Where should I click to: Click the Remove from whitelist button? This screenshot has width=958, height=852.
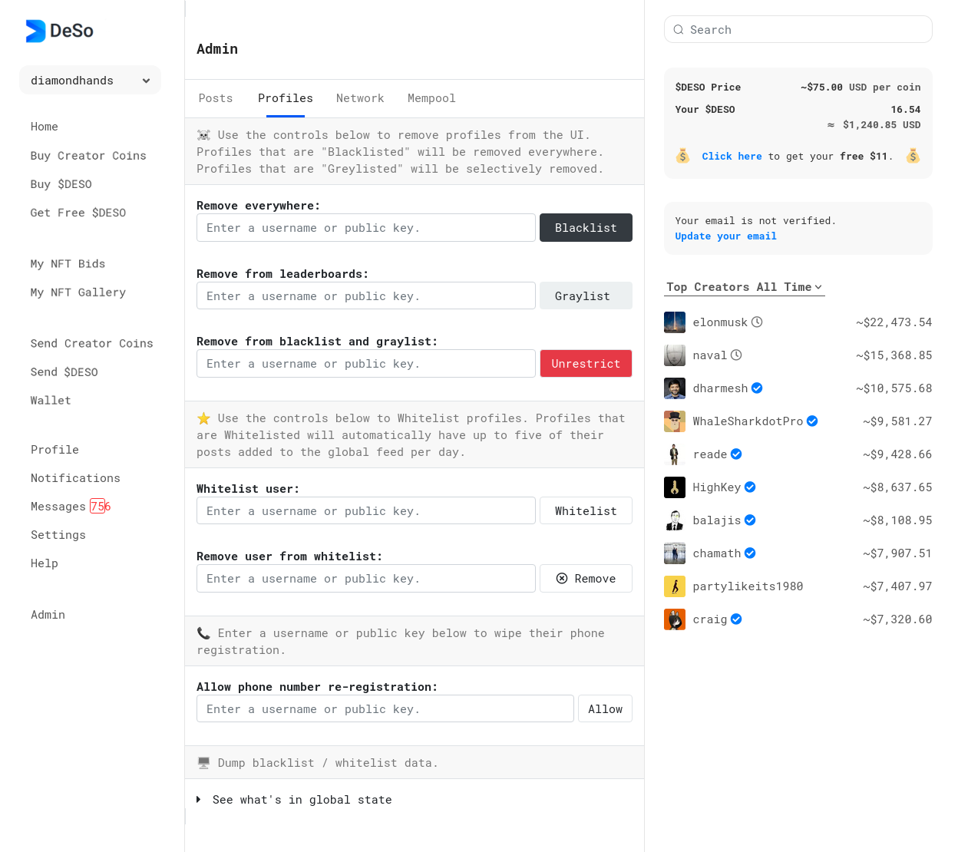586,579
